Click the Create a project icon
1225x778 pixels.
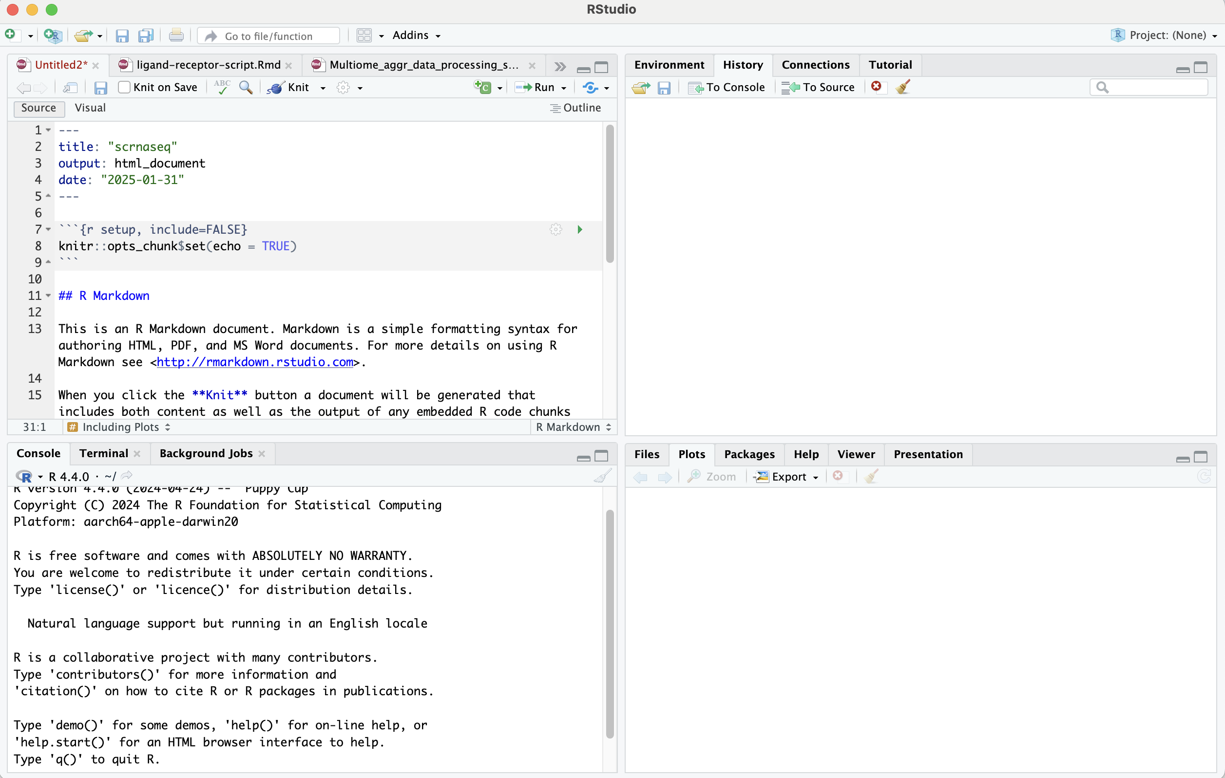53,35
